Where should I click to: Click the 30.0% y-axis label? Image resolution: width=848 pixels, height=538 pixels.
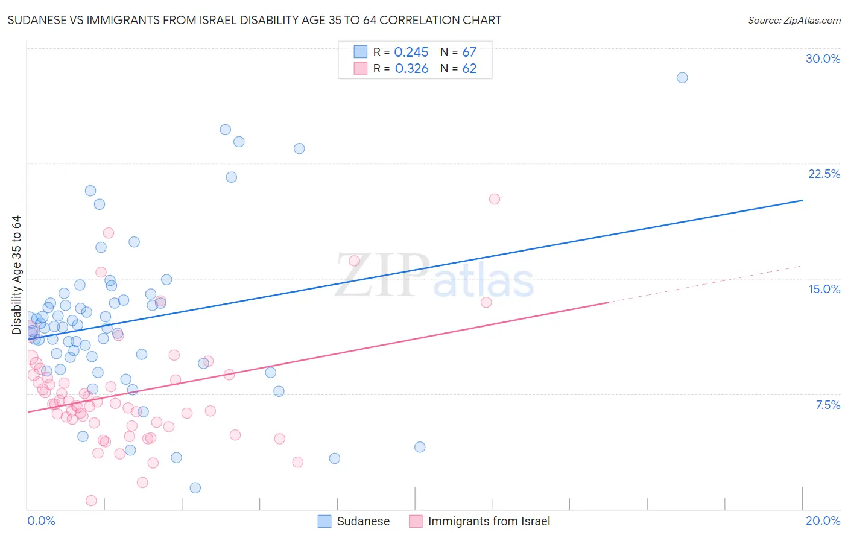(x=823, y=59)
